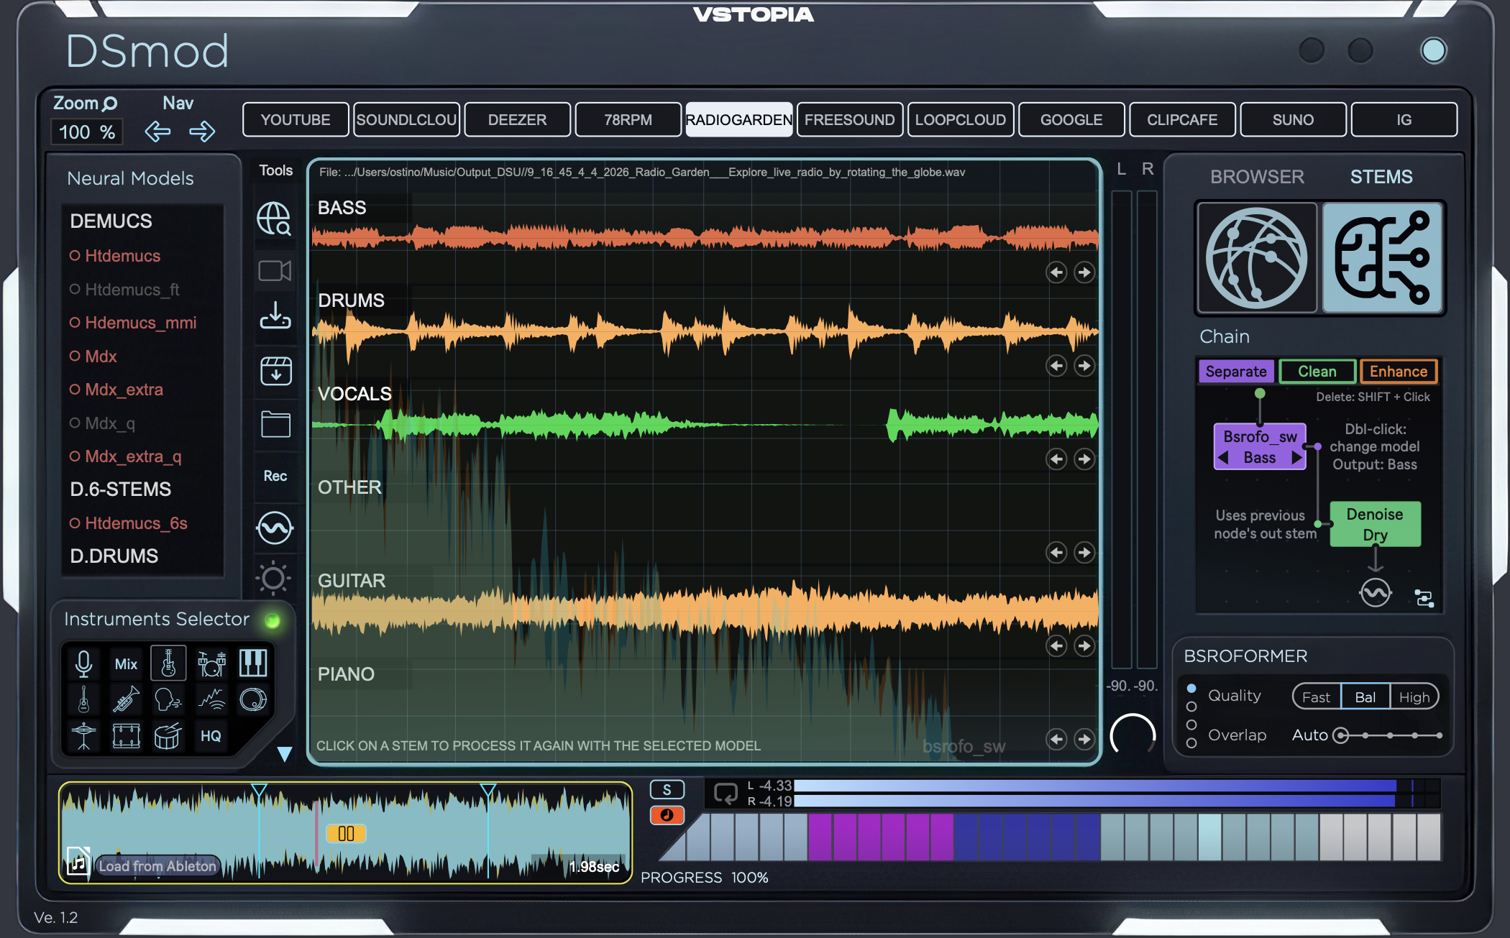Select the Htdemucs model radio option
The image size is (1510, 938).
[75, 256]
